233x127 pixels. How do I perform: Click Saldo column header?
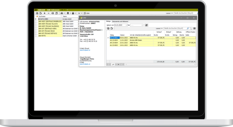click(x=187, y=35)
